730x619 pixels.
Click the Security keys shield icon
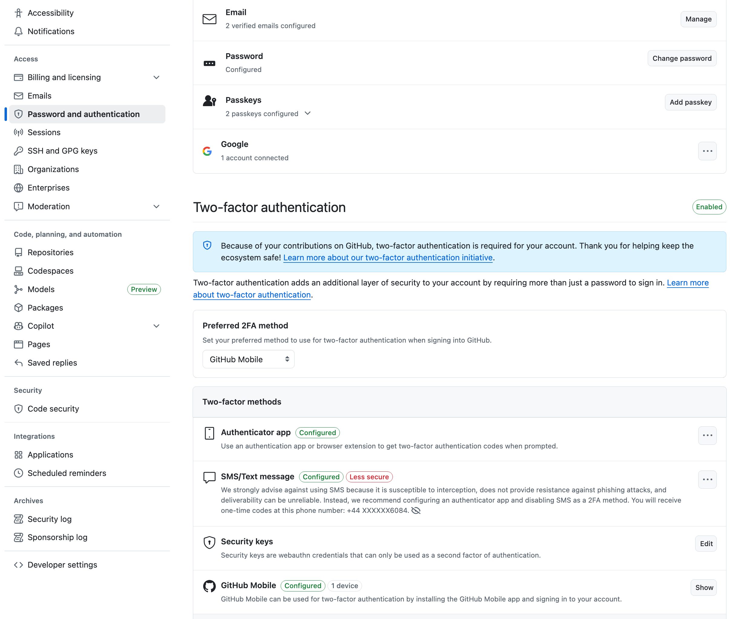[210, 542]
